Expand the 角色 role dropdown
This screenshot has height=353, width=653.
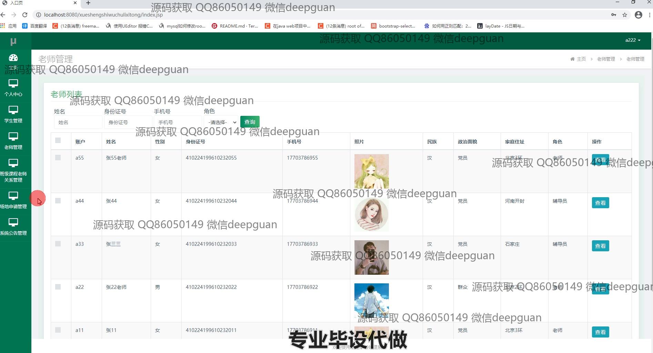(222, 122)
